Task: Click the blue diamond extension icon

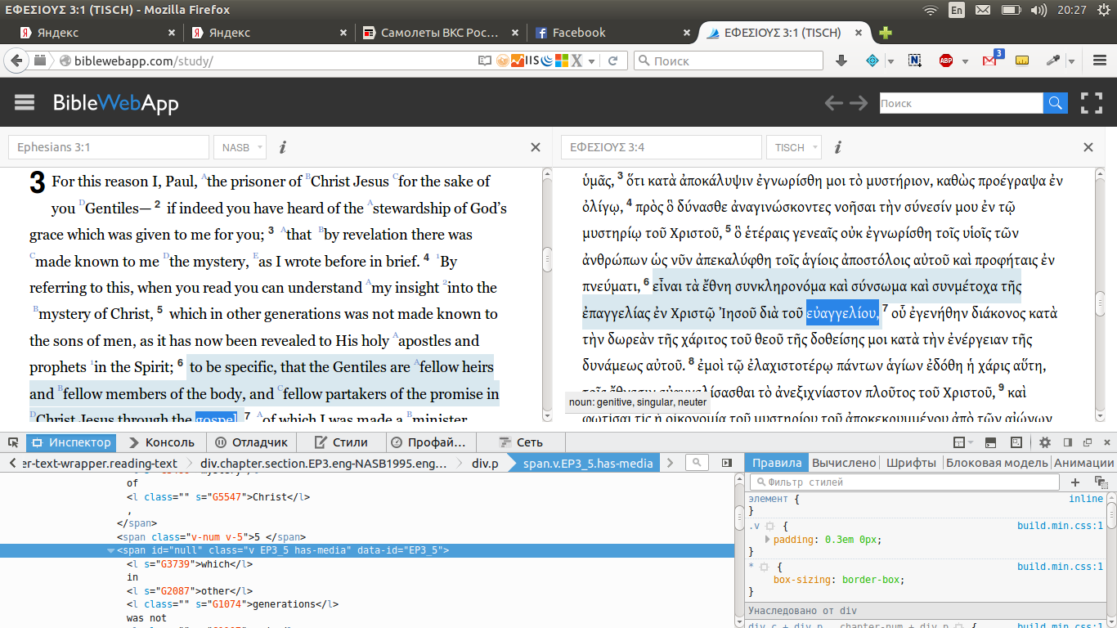Action: [x=872, y=61]
